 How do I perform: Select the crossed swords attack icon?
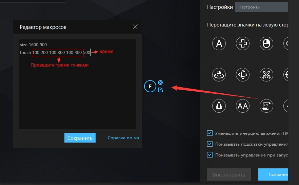[x=266, y=74]
